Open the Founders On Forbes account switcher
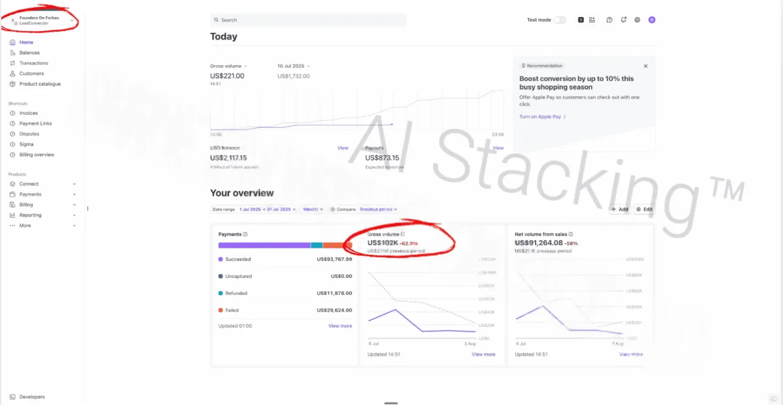783x405 pixels. 42,20
